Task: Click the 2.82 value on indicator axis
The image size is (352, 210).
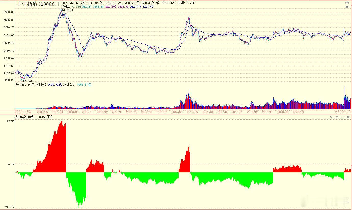Action: [11, 164]
